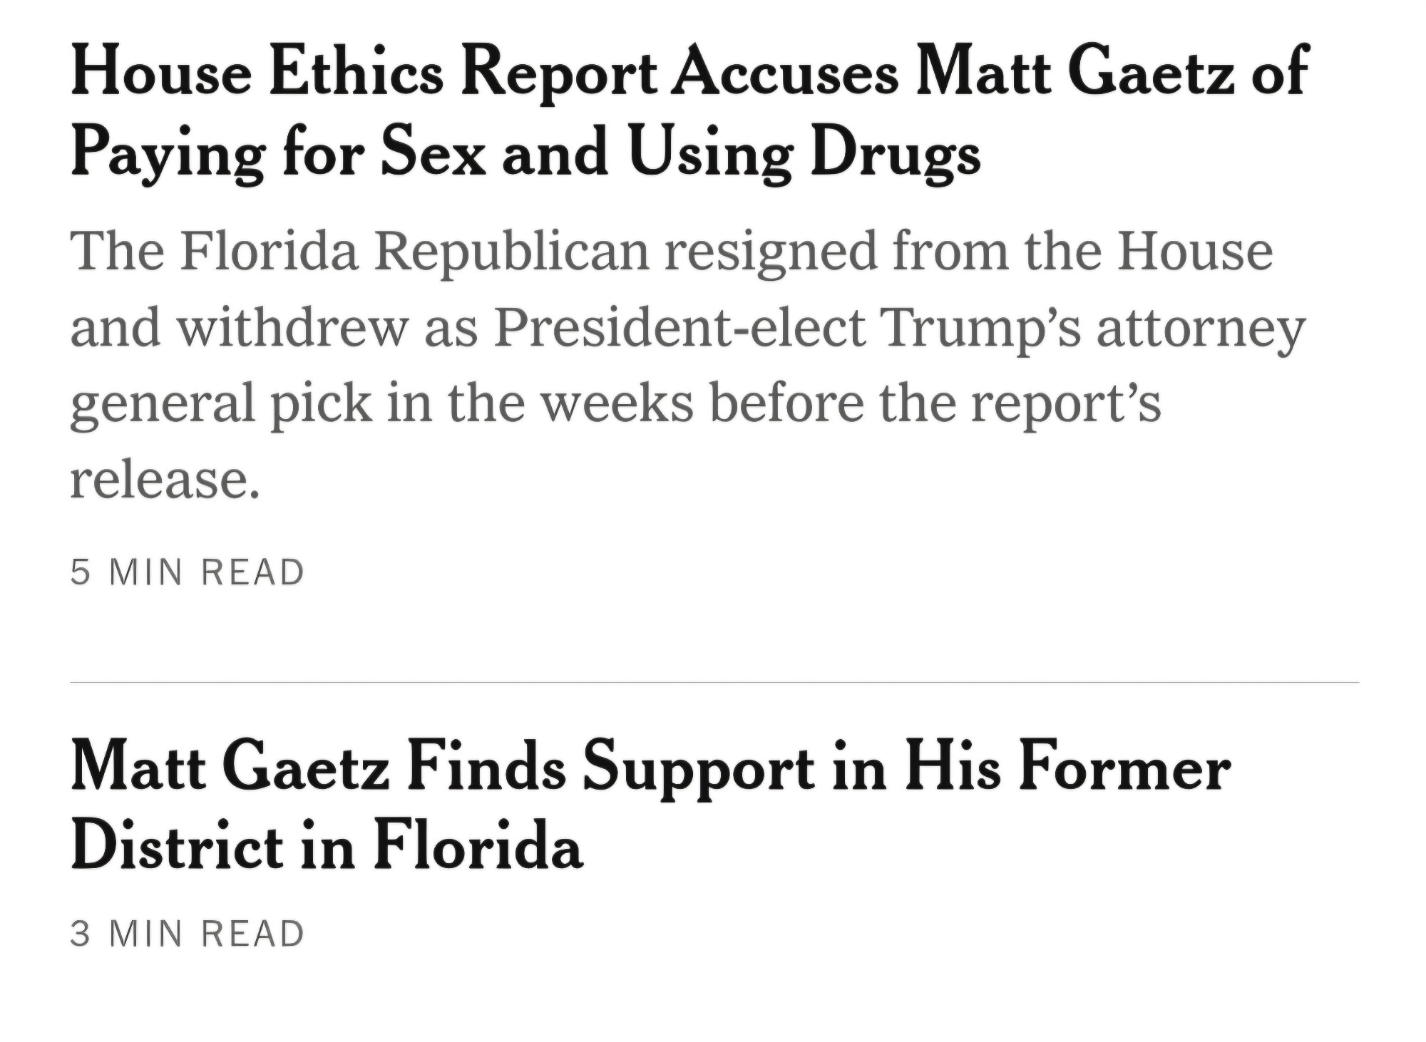
Task: Open the House Ethics Report Matt Gaetz headline
Action: (x=689, y=112)
